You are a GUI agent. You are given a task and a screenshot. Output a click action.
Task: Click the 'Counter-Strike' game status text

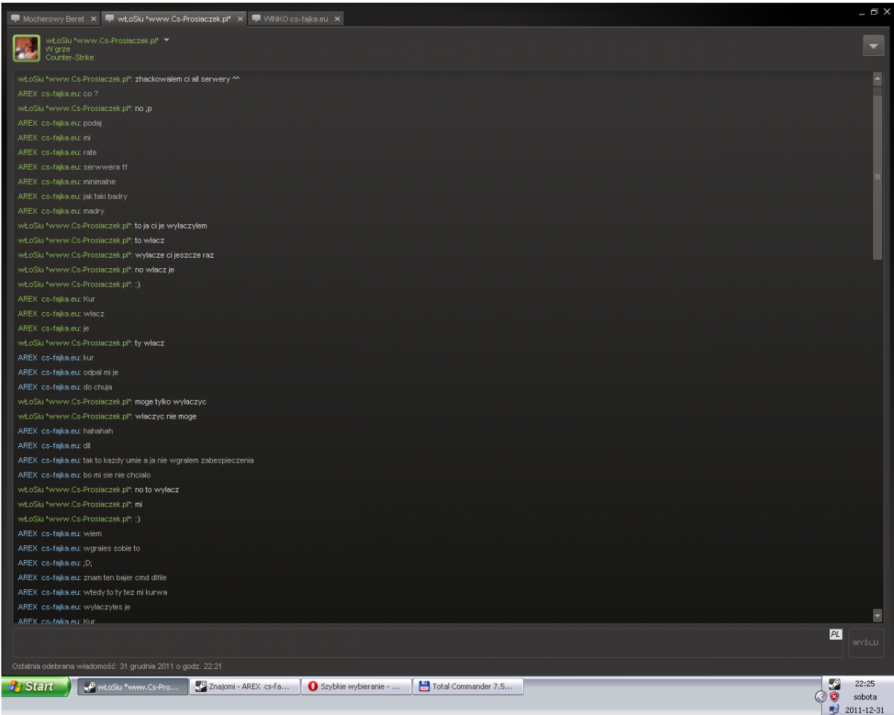pyautogui.click(x=70, y=57)
